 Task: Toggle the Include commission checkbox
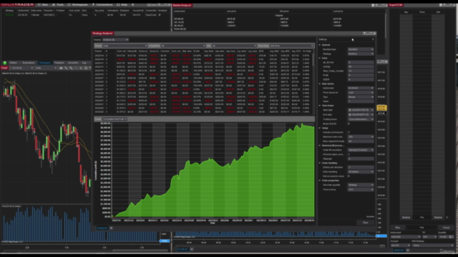pos(349,132)
